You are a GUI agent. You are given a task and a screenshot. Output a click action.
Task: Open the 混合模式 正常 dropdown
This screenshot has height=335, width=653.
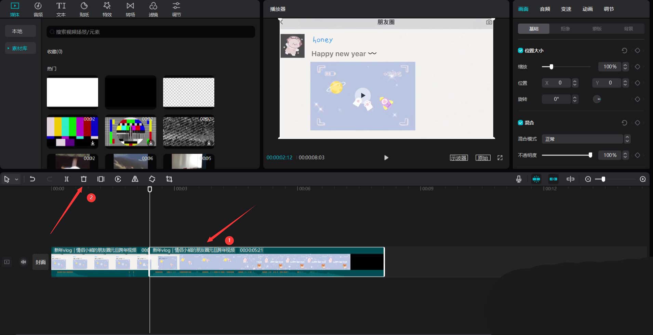tap(586, 139)
